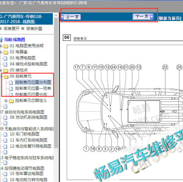The width and height of the screenshot is (183, 182).
Task: Click page icon beside 16 电动助力转向电路
Action: (5, 180)
